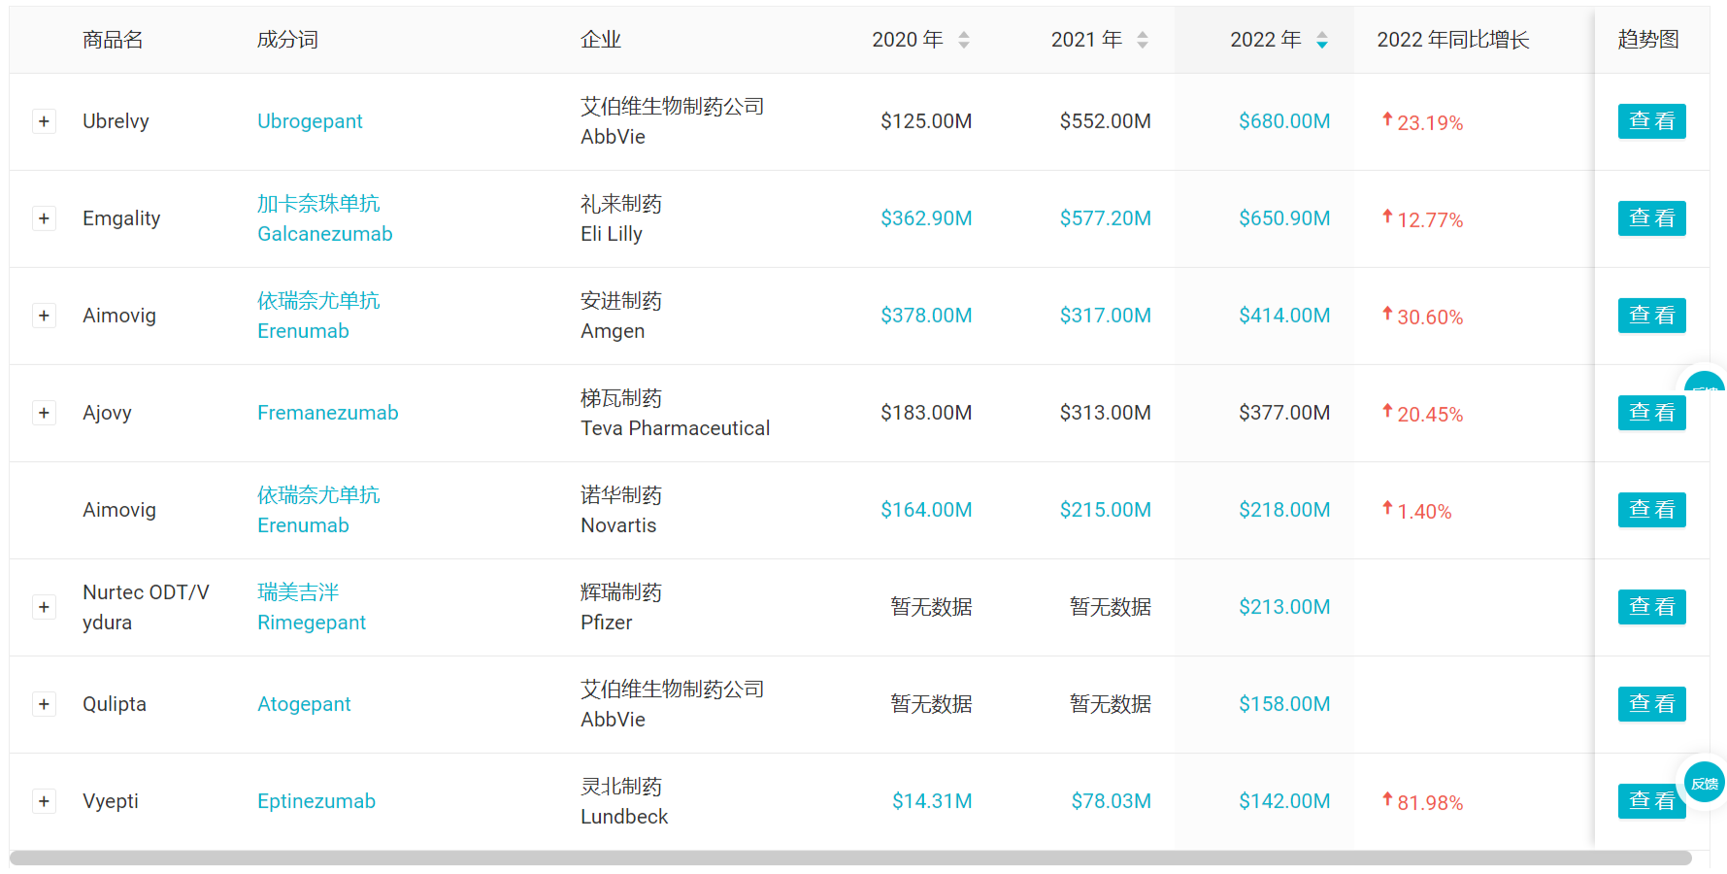This screenshot has height=874, width=1727.
Task: Click Aimovig 2021 sales $317.00M
Action: [1106, 316]
